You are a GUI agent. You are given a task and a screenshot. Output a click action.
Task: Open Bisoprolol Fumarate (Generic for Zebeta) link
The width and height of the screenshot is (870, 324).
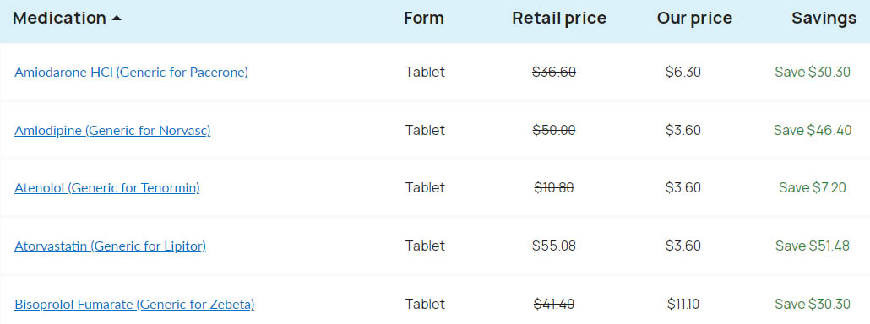coord(134,304)
